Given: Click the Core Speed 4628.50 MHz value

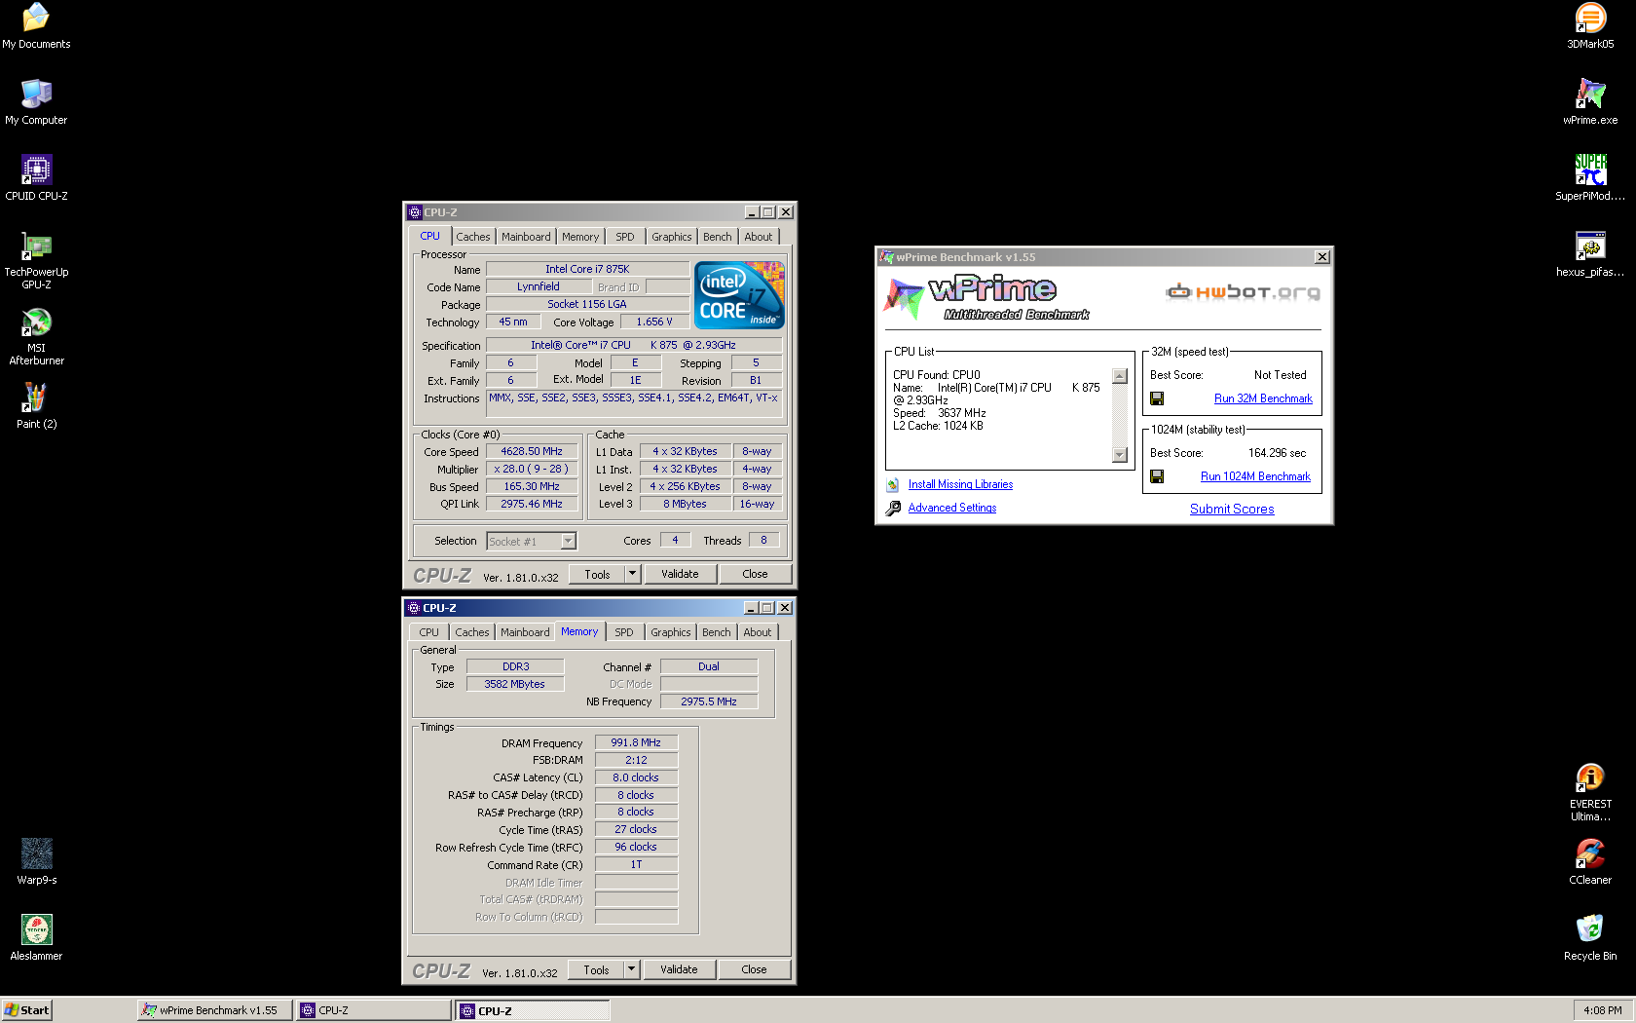Looking at the screenshot, I should tap(532, 451).
